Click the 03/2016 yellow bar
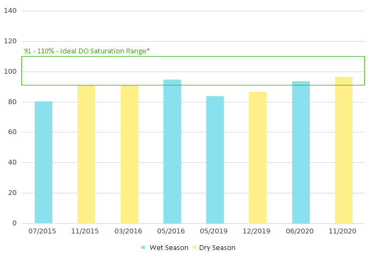 pos(129,154)
